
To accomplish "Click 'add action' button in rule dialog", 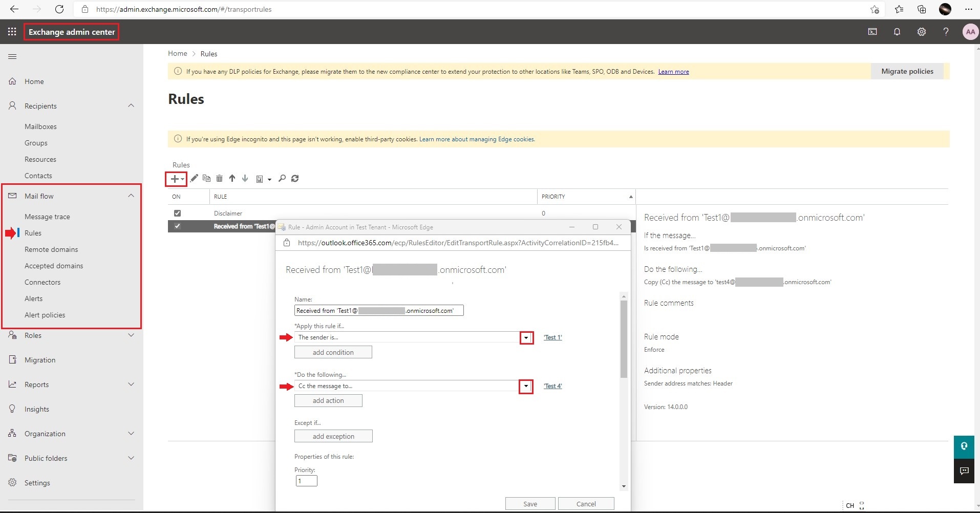I will click(x=328, y=400).
